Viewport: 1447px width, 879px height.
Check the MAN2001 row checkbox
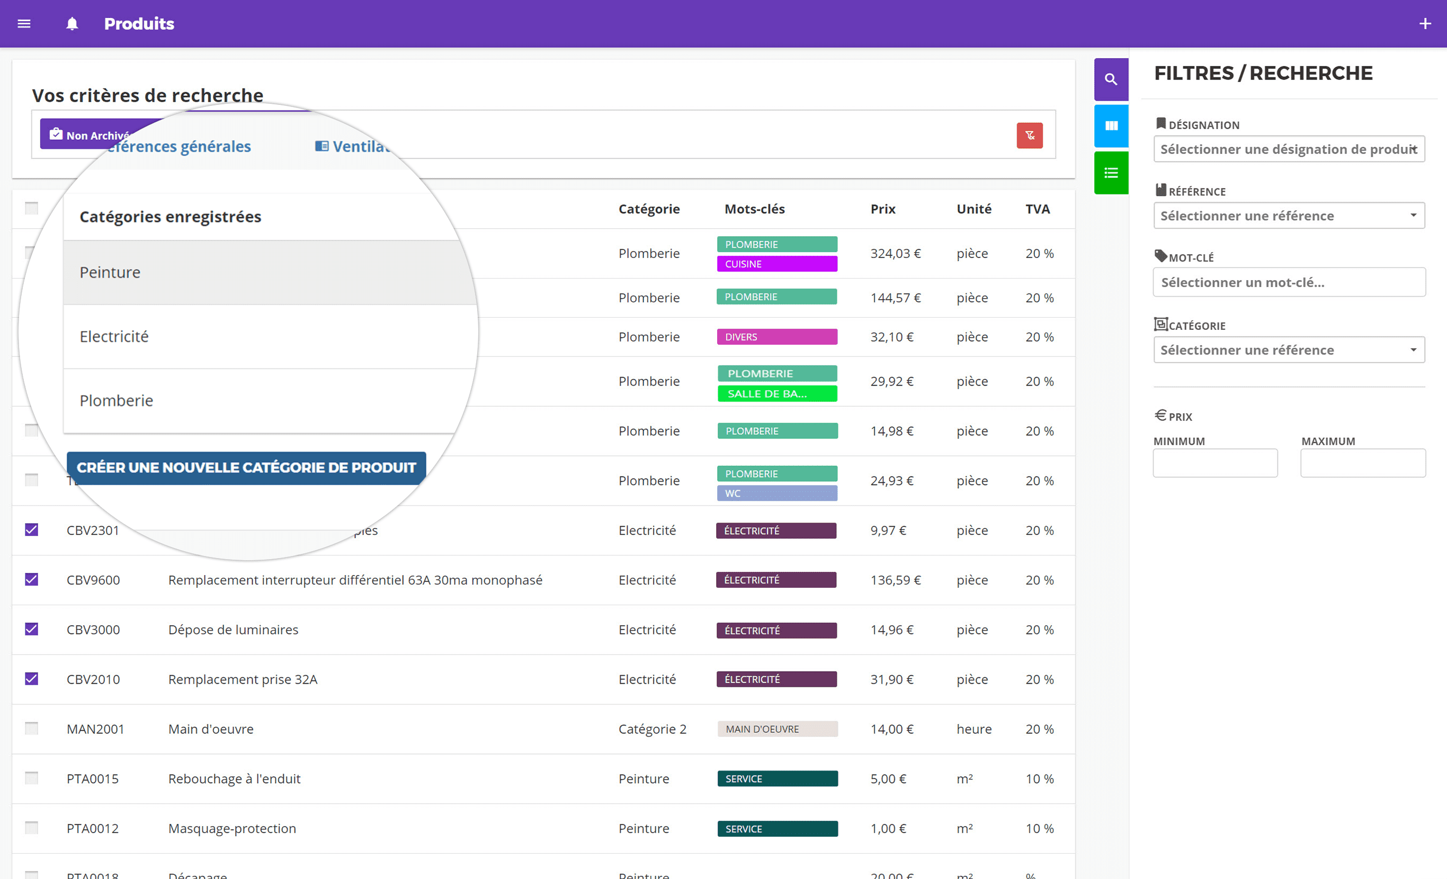[x=32, y=728]
